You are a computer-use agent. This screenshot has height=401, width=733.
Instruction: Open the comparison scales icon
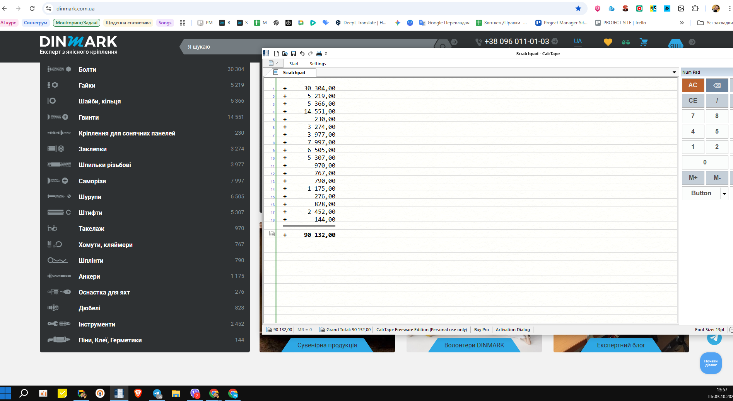coord(626,42)
